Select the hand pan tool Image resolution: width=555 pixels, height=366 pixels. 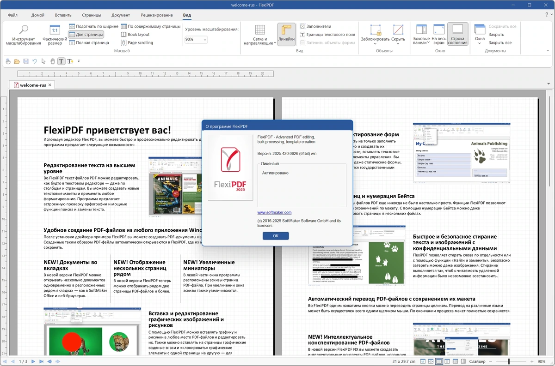52,61
